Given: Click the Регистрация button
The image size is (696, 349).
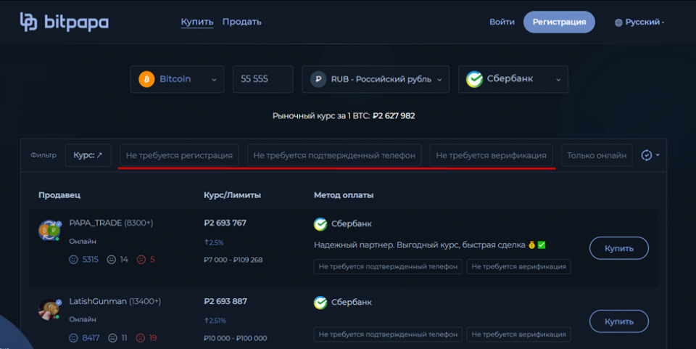Looking at the screenshot, I should [x=559, y=22].
